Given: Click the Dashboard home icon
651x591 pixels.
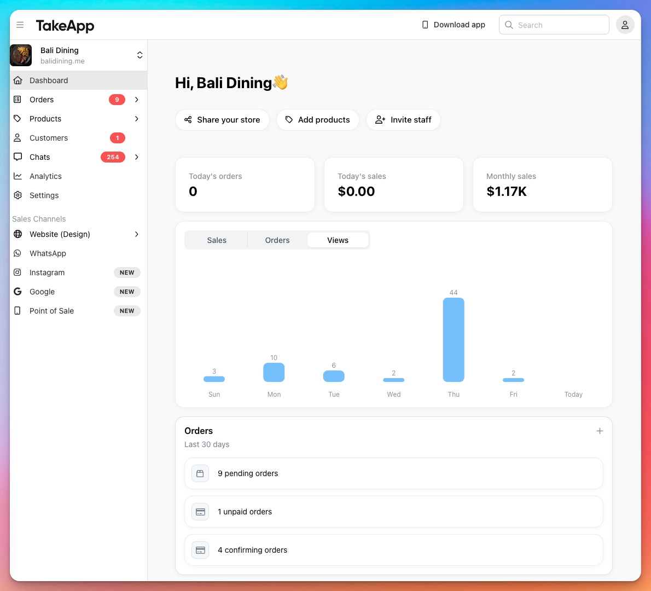Looking at the screenshot, I should pos(18,80).
